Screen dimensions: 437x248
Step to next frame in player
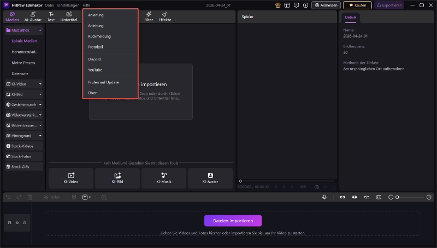point(292,187)
